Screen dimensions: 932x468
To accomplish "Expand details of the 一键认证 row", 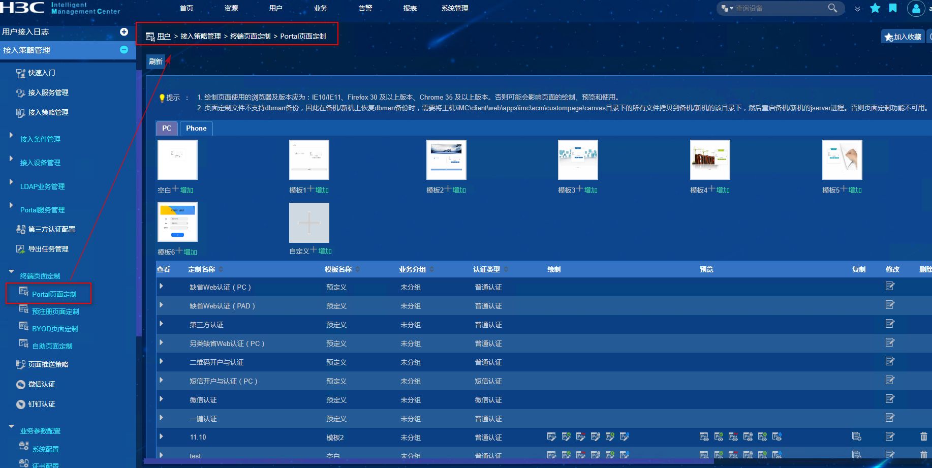I will click(x=161, y=418).
